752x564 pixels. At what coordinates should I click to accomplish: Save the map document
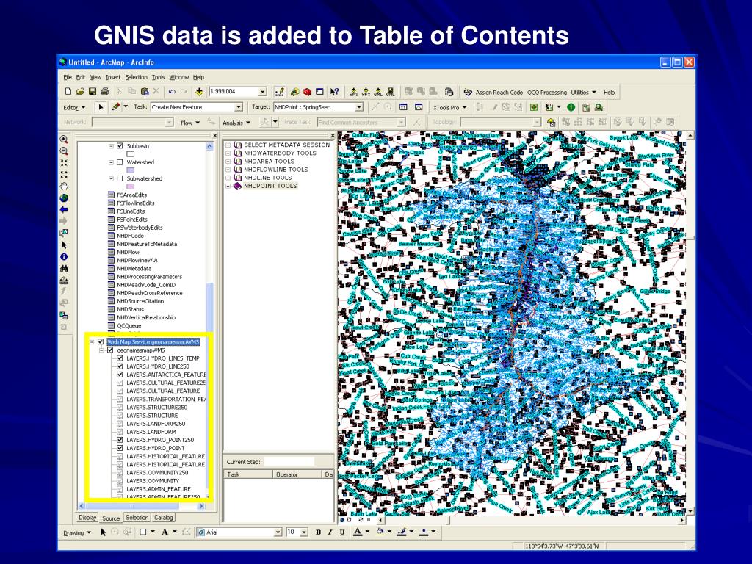click(x=93, y=92)
